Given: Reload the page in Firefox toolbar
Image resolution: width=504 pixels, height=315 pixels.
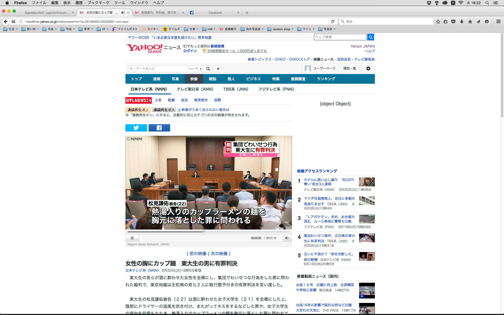Looking at the screenshot, I should tap(333, 22).
